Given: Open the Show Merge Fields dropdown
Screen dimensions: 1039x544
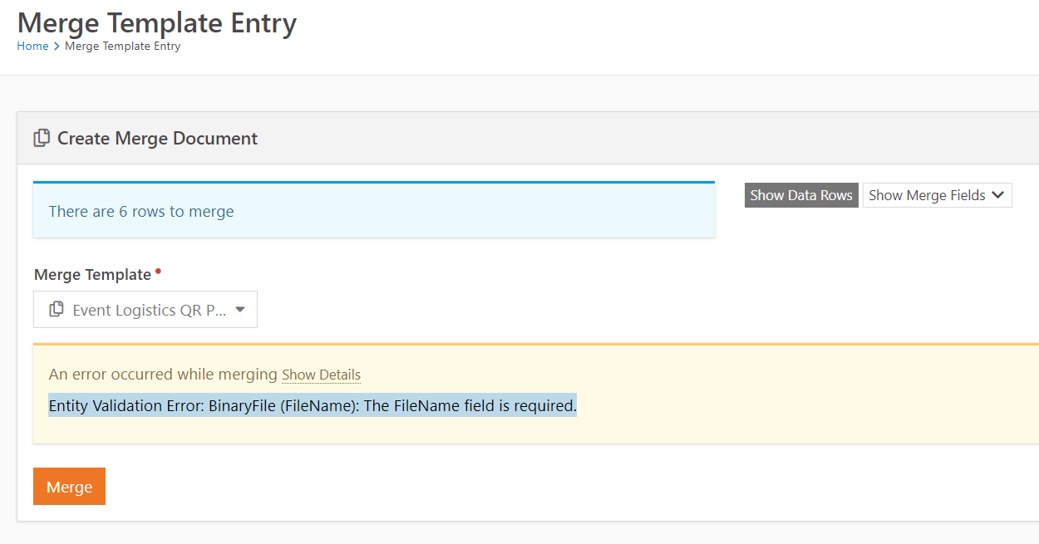Looking at the screenshot, I should [938, 195].
